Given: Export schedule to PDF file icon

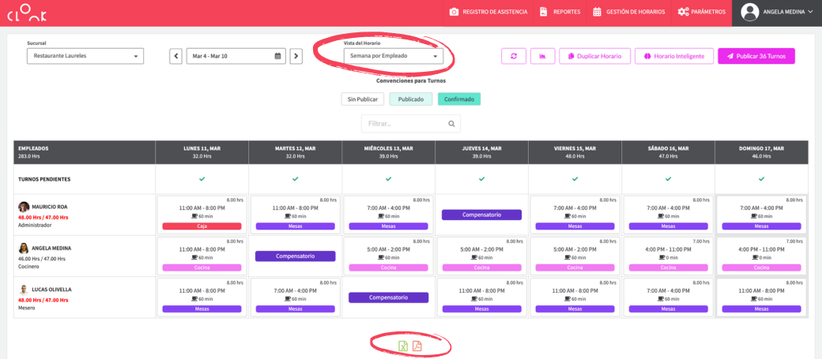Looking at the screenshot, I should click(417, 346).
